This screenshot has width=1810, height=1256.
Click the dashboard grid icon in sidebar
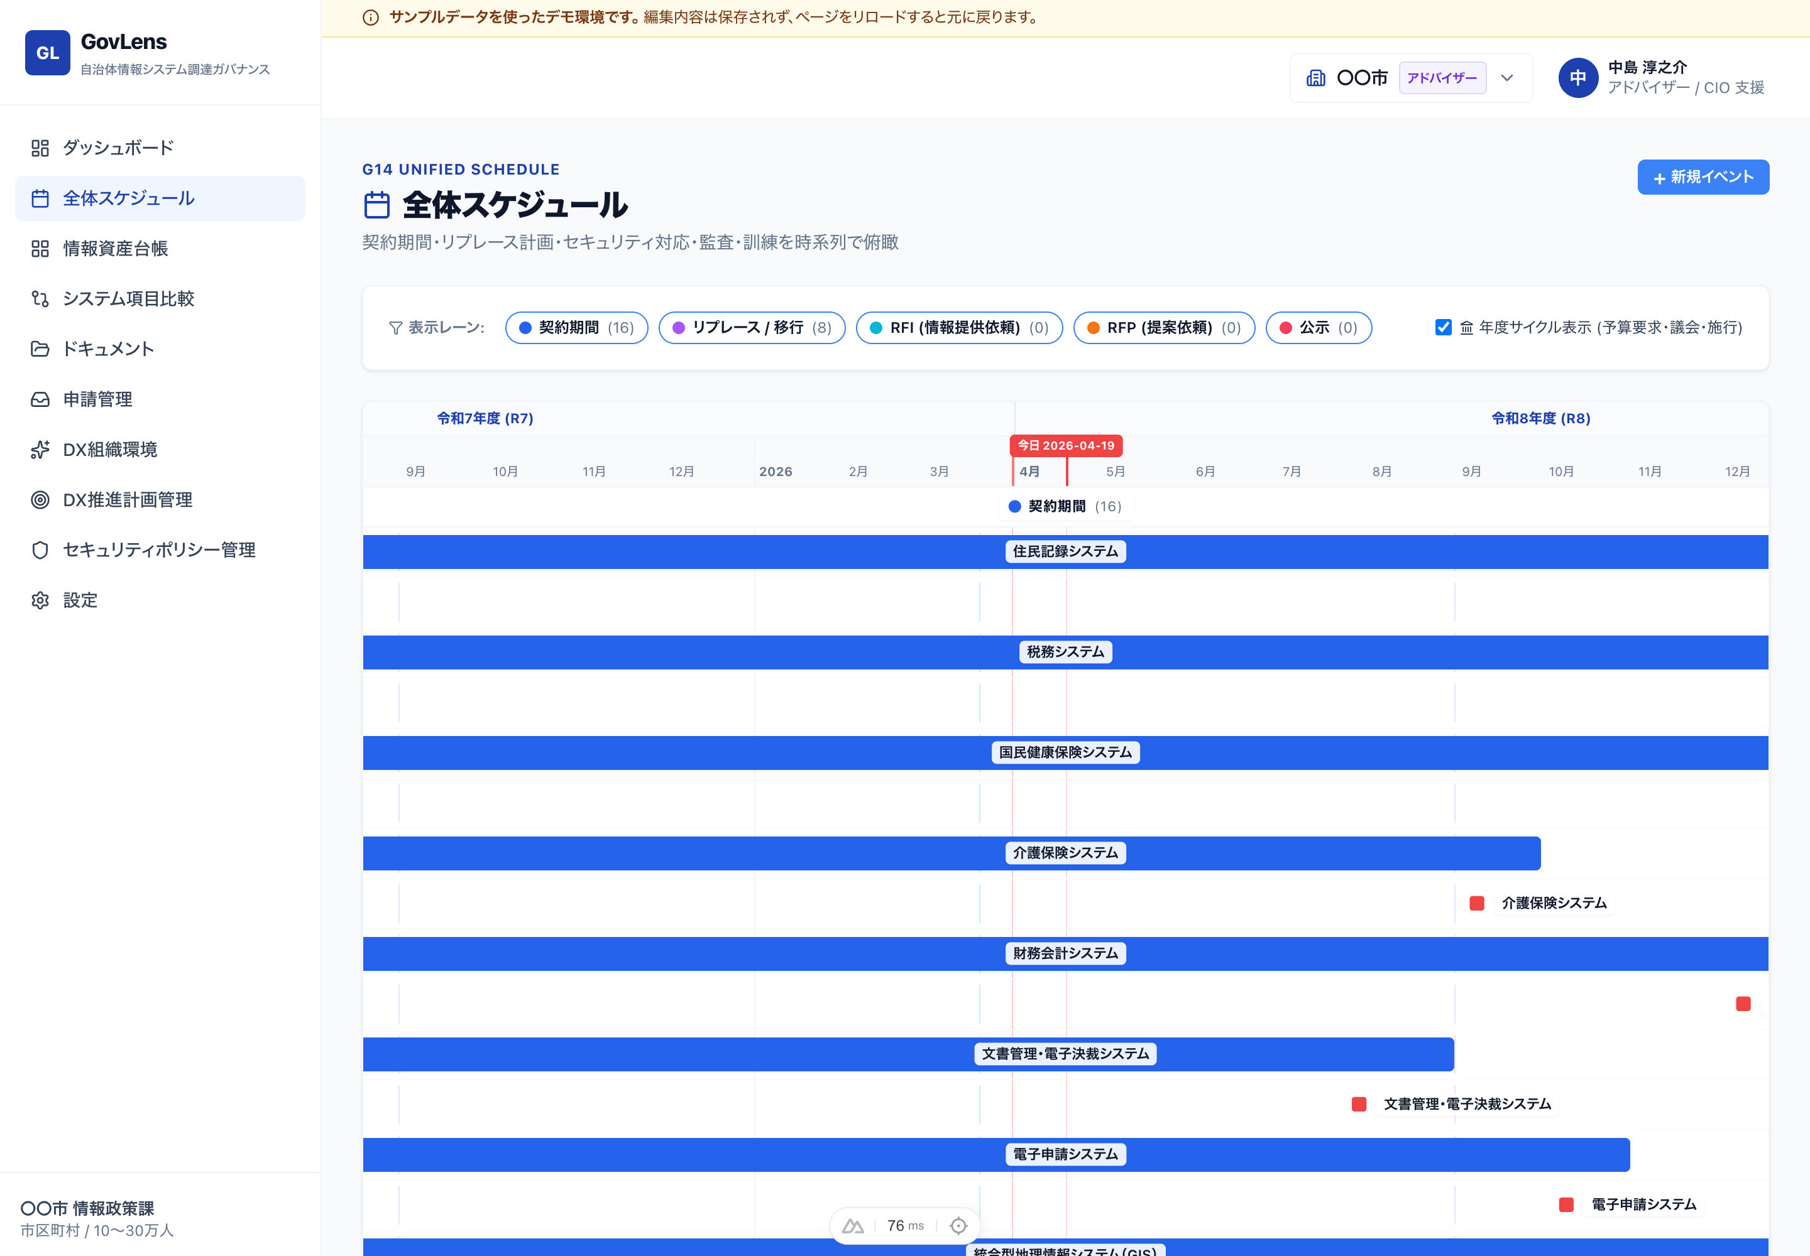tap(40, 148)
